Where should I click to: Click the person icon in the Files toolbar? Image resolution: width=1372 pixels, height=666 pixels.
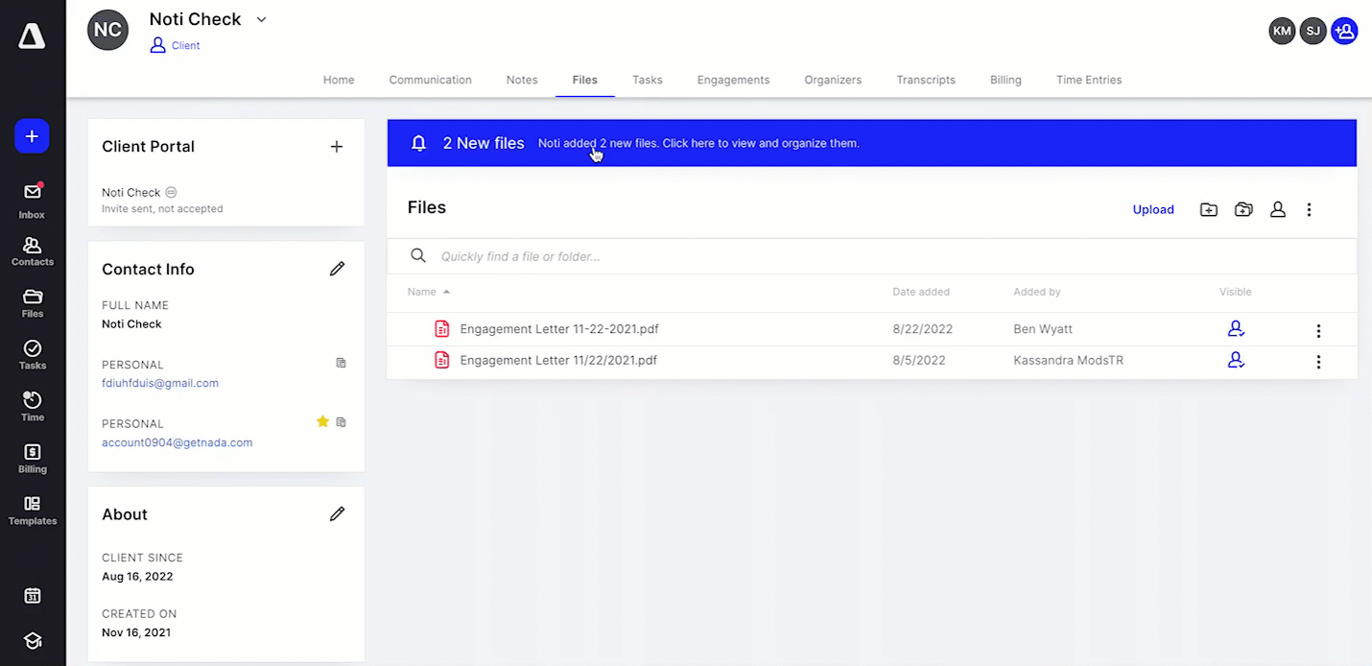coord(1278,209)
